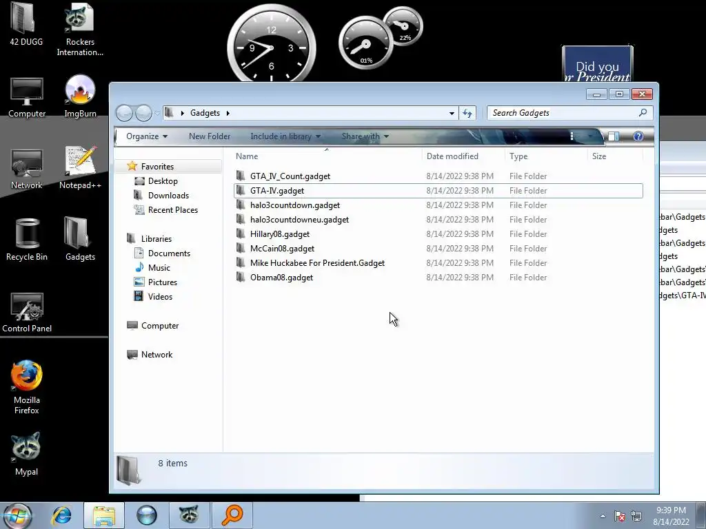Open Explorer help via question mark icon
This screenshot has height=529, width=706.
click(638, 136)
